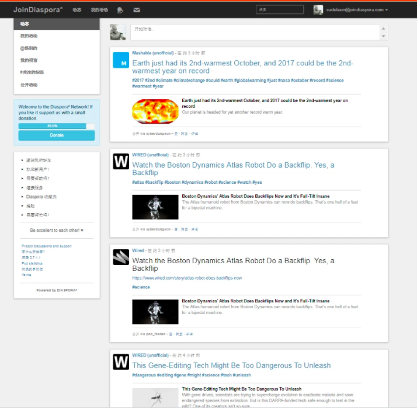Select 我的活动 in the left sidebar
The width and height of the screenshot is (417, 408).
click(x=57, y=36)
